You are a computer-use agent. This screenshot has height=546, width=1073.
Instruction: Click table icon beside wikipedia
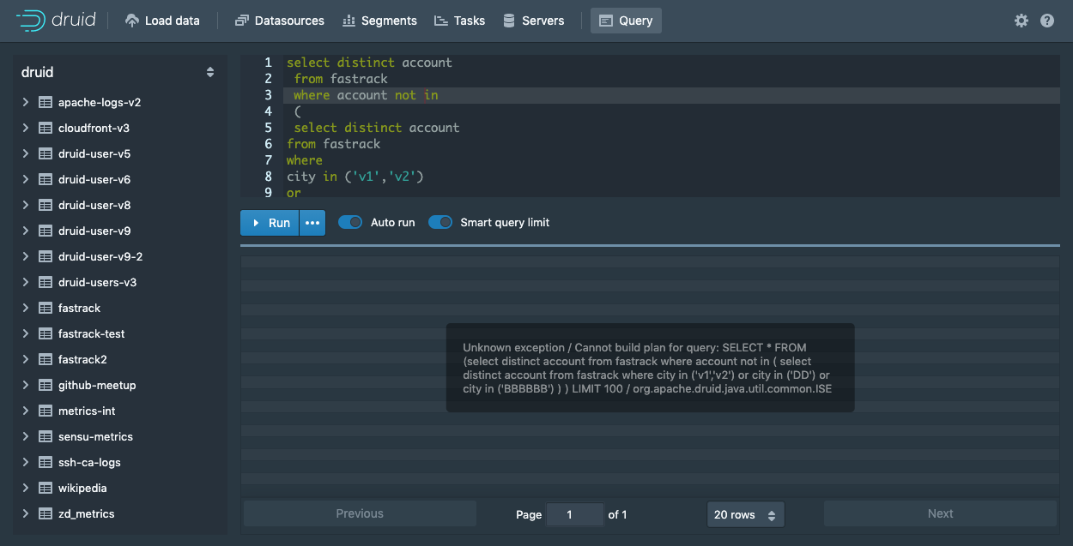tap(45, 488)
